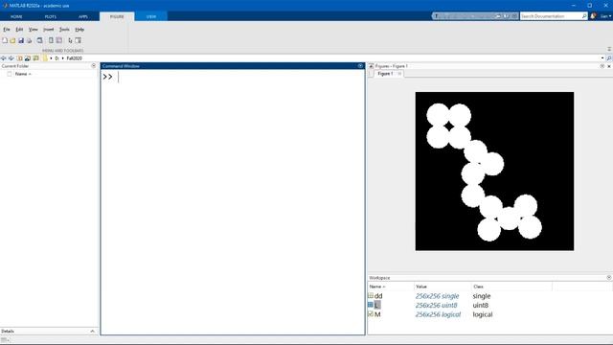Click the Fall2020 folder in address bar

coord(75,58)
